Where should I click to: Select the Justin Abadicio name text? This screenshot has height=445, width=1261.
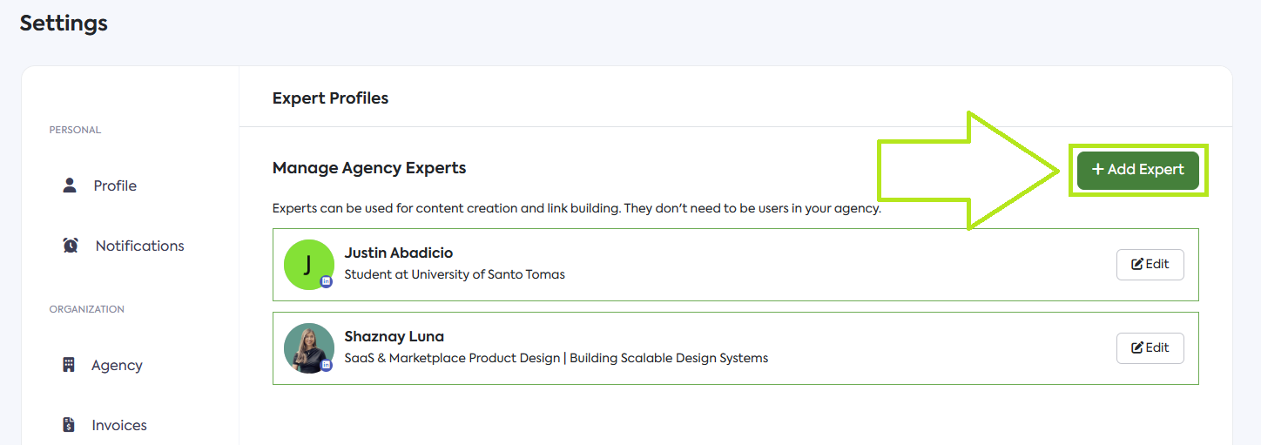click(399, 253)
